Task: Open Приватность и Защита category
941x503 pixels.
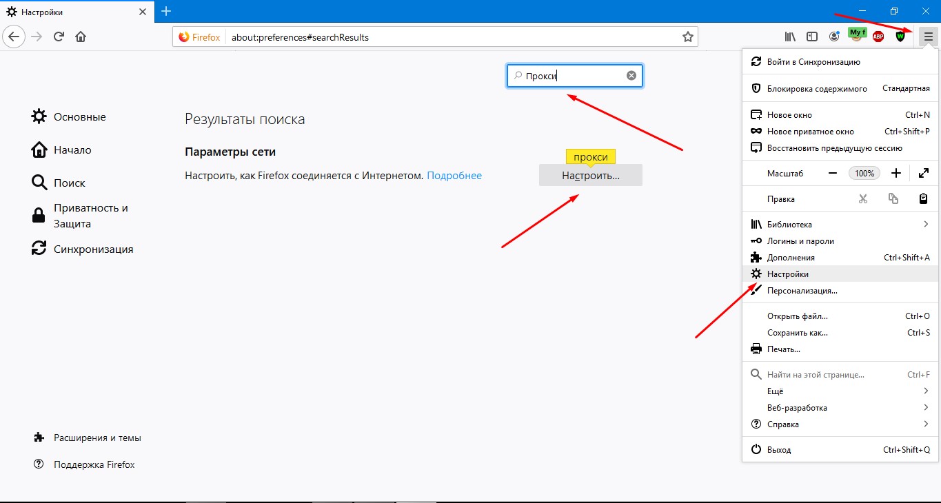Action: click(81, 216)
